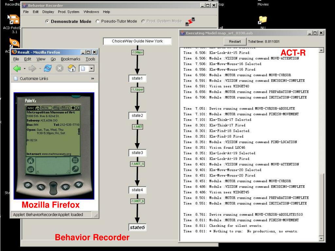Open Firefox View menu

41,59
